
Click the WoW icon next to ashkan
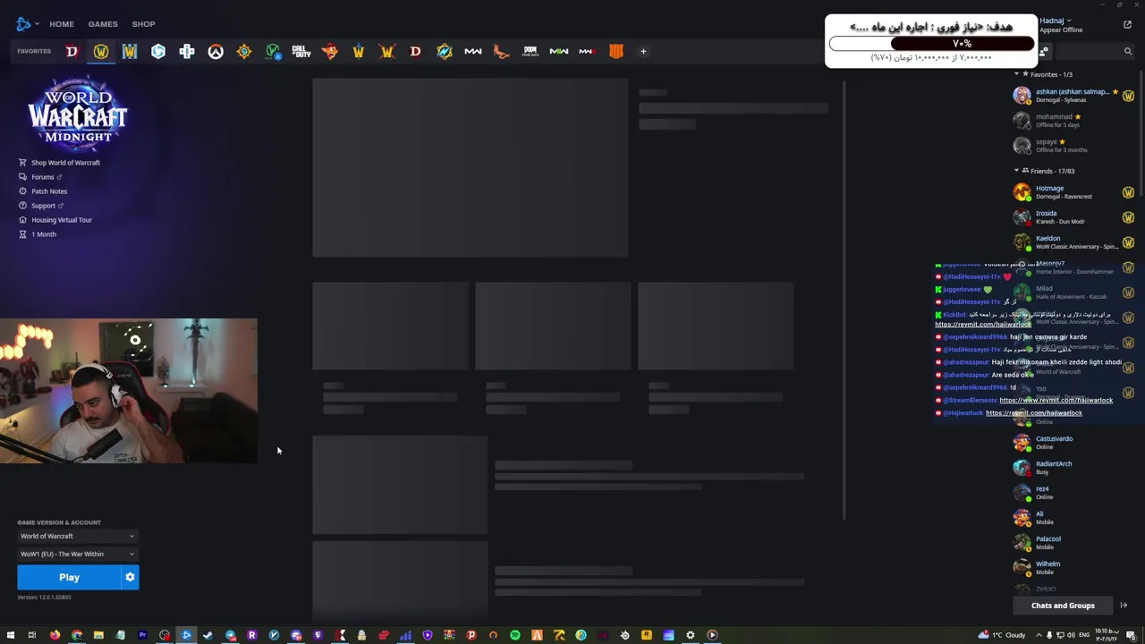[1128, 96]
